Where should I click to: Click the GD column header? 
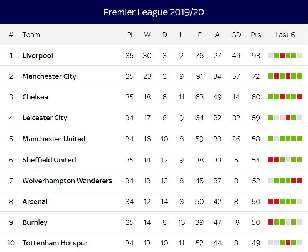[236, 35]
